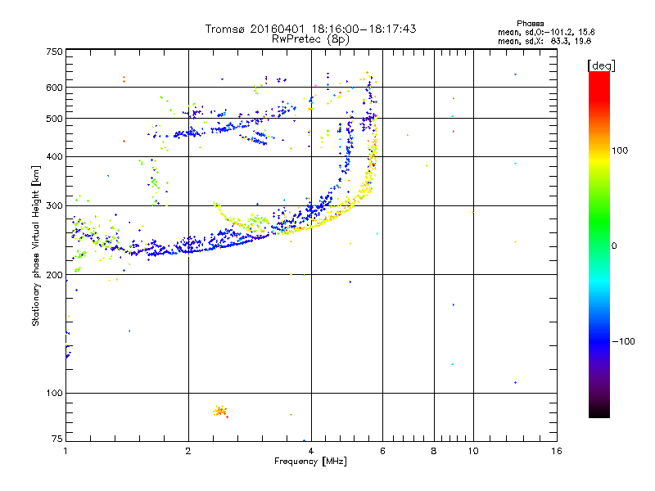Screen dimensions: 655x491
Task: Click the orange echo cluster below 100 km
Action: click(219, 412)
